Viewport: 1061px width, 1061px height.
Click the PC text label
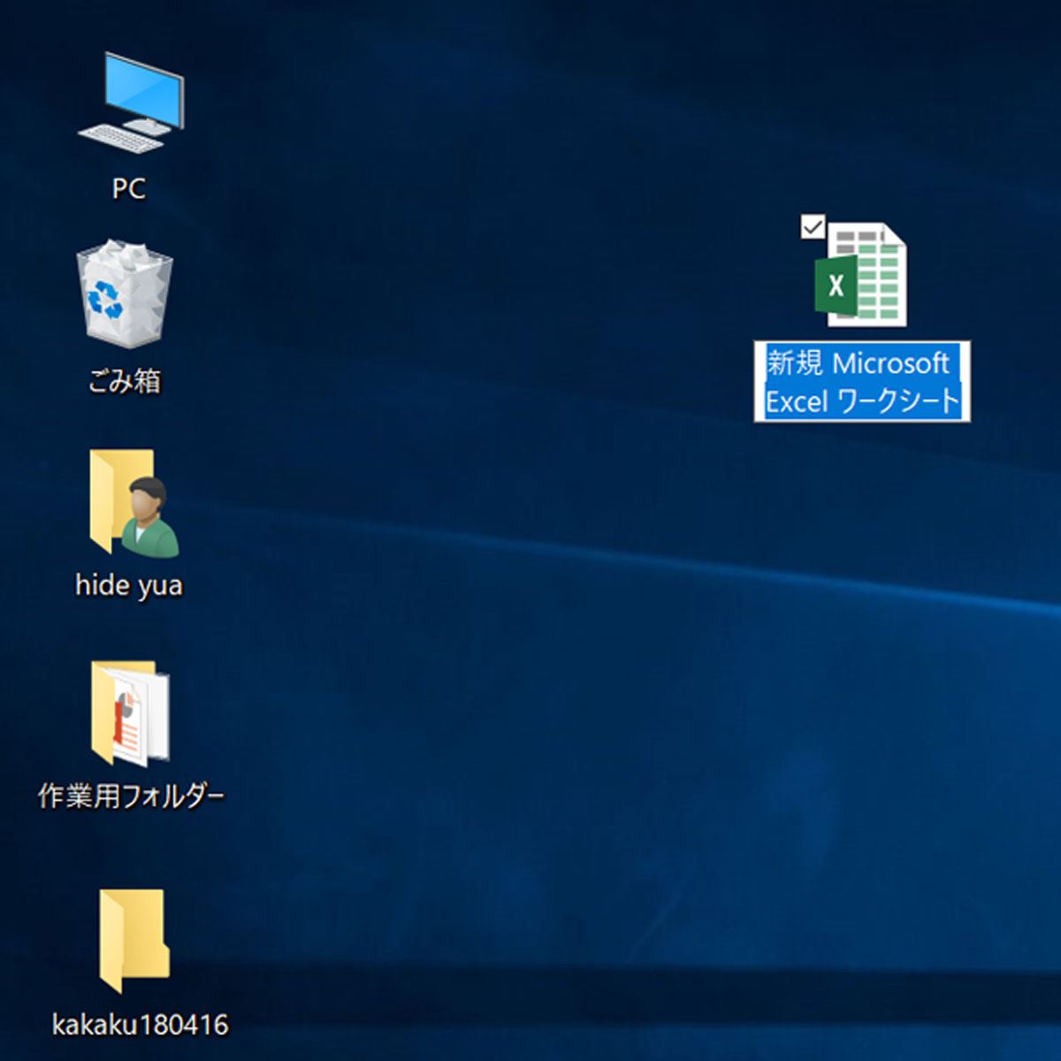128,188
